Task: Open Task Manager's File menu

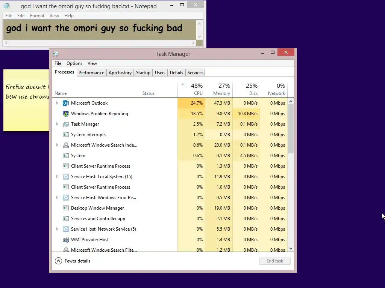Action: click(x=58, y=63)
